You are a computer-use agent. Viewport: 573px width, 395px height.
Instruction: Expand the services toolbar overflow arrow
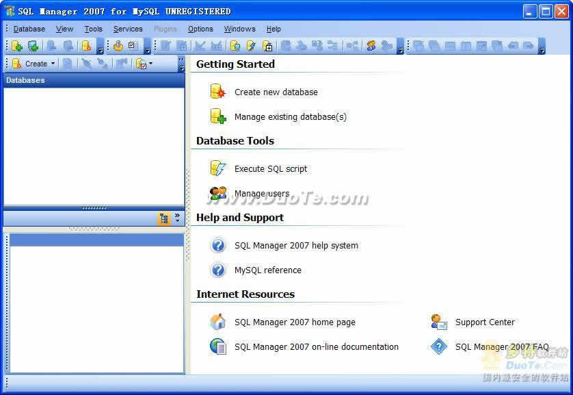click(x=147, y=47)
